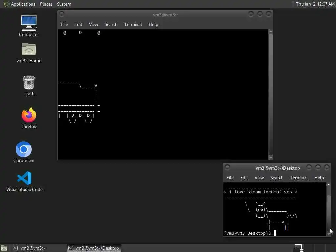Open Help menu in the Desktop terminal
336x252 pixels.
click(x=319, y=178)
